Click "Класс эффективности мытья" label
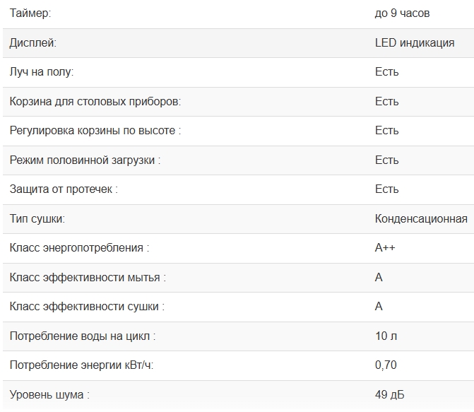The height and width of the screenshot is (412, 474). [88, 278]
